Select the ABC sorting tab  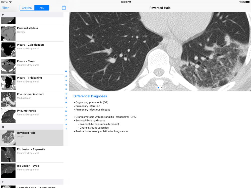coord(42,8)
